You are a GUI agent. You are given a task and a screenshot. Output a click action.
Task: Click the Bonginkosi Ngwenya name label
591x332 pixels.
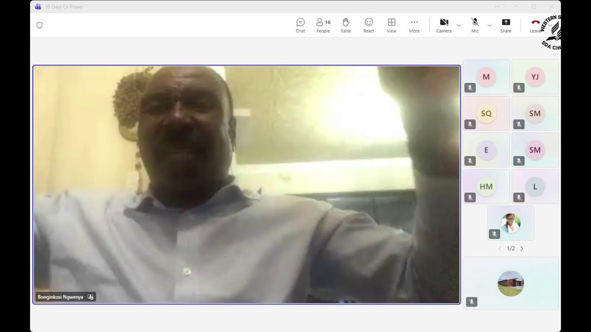(60, 297)
